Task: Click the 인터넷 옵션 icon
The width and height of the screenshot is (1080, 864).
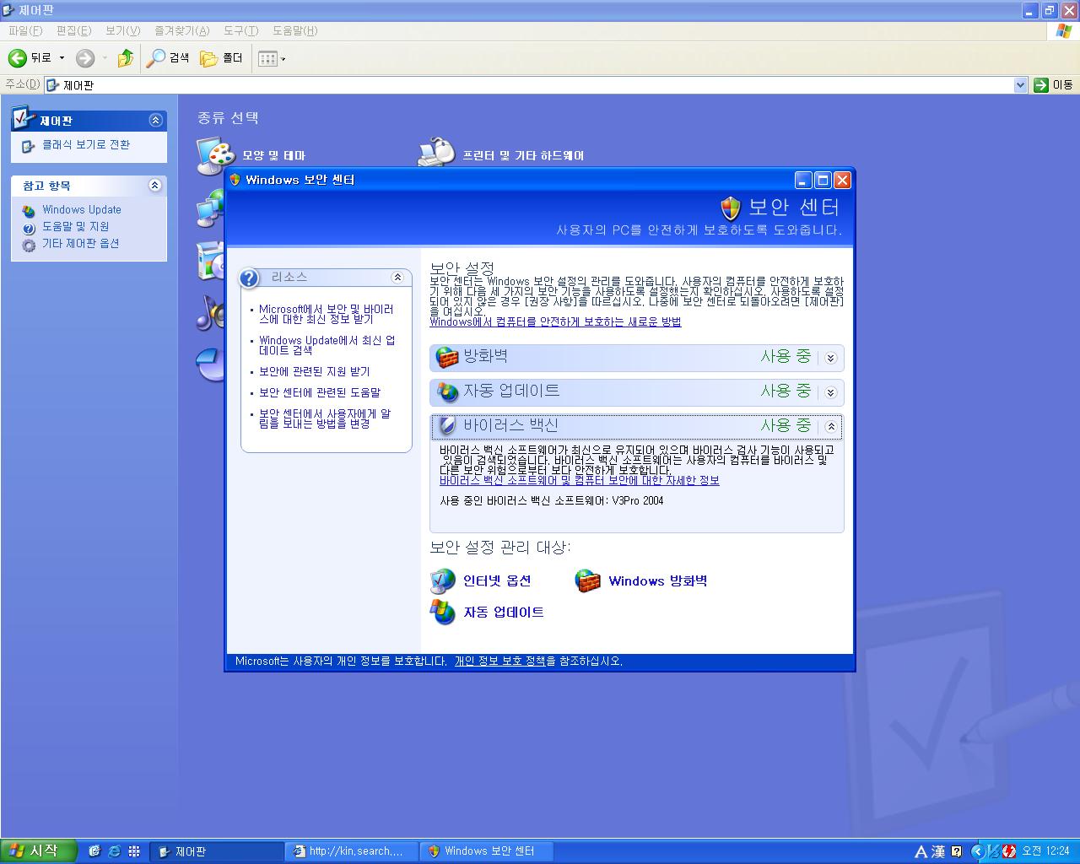Action: pyautogui.click(x=442, y=580)
